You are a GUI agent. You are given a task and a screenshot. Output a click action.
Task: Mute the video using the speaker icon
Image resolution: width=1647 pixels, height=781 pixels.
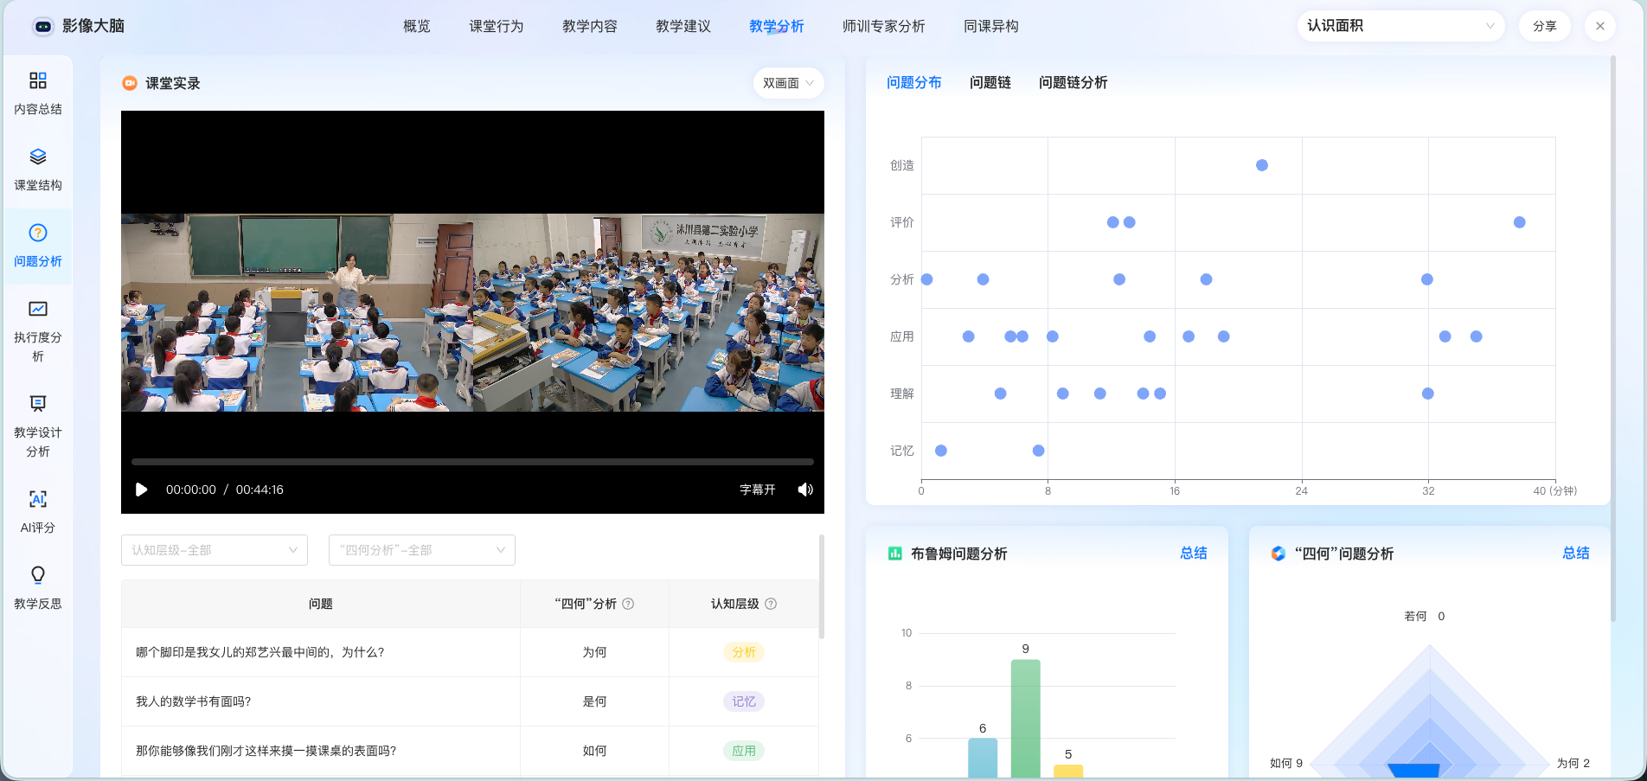coord(805,490)
